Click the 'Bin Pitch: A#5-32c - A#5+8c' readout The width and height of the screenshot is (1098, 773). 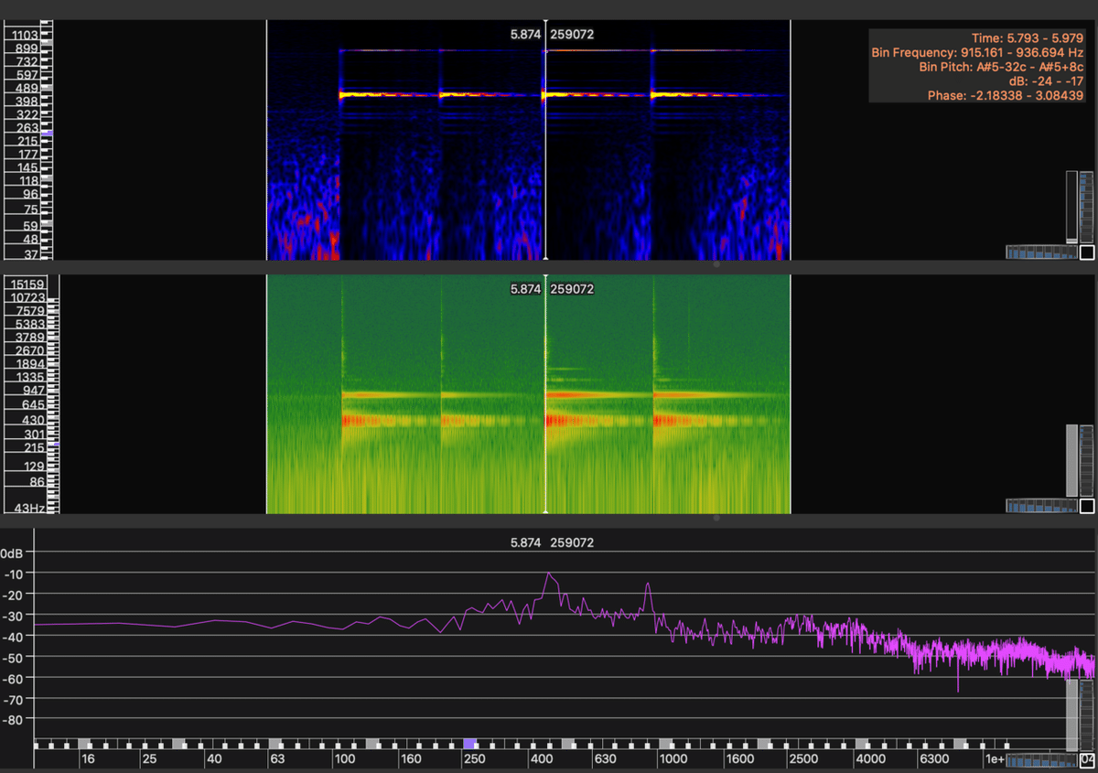1002,67
